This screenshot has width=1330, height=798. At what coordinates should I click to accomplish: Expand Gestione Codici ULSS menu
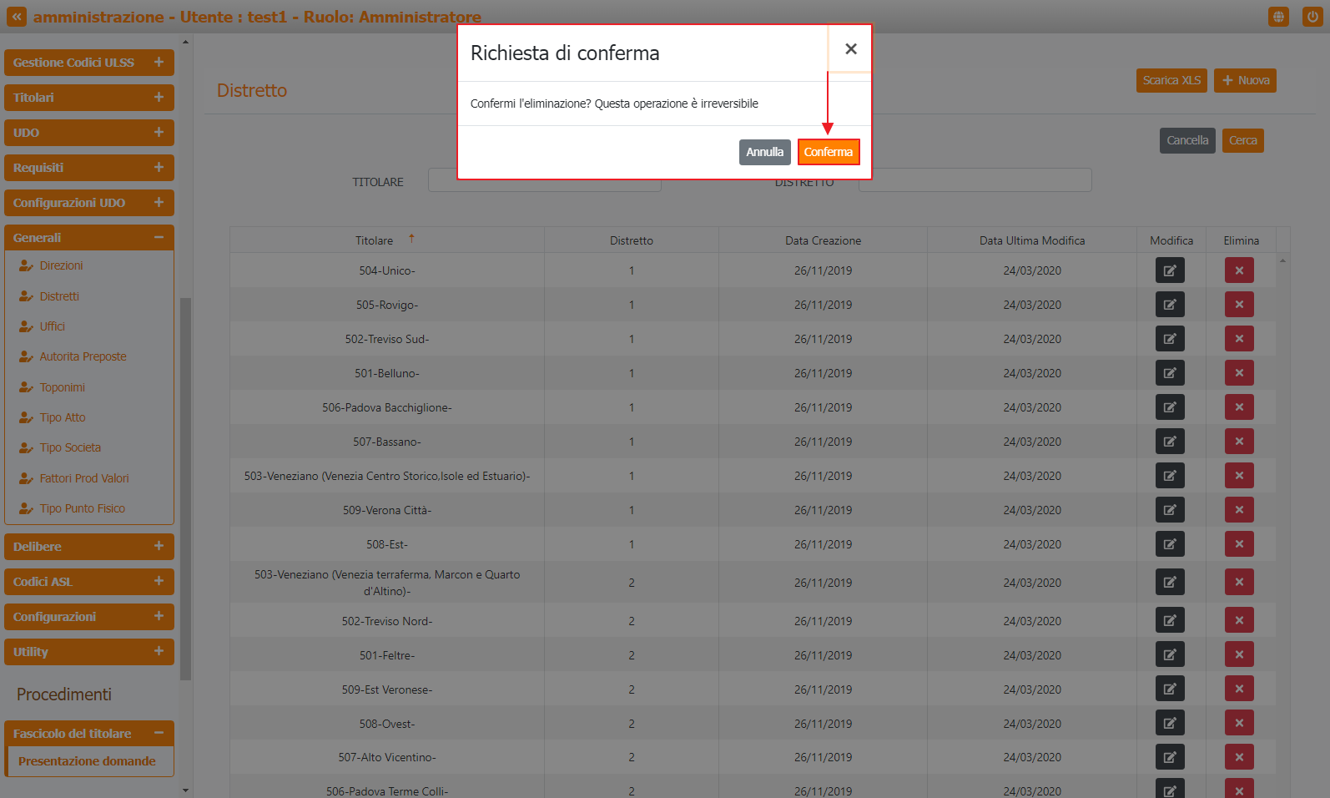(x=89, y=63)
